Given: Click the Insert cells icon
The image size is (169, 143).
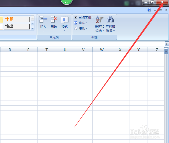Looking at the screenshot, I should tap(43, 19).
